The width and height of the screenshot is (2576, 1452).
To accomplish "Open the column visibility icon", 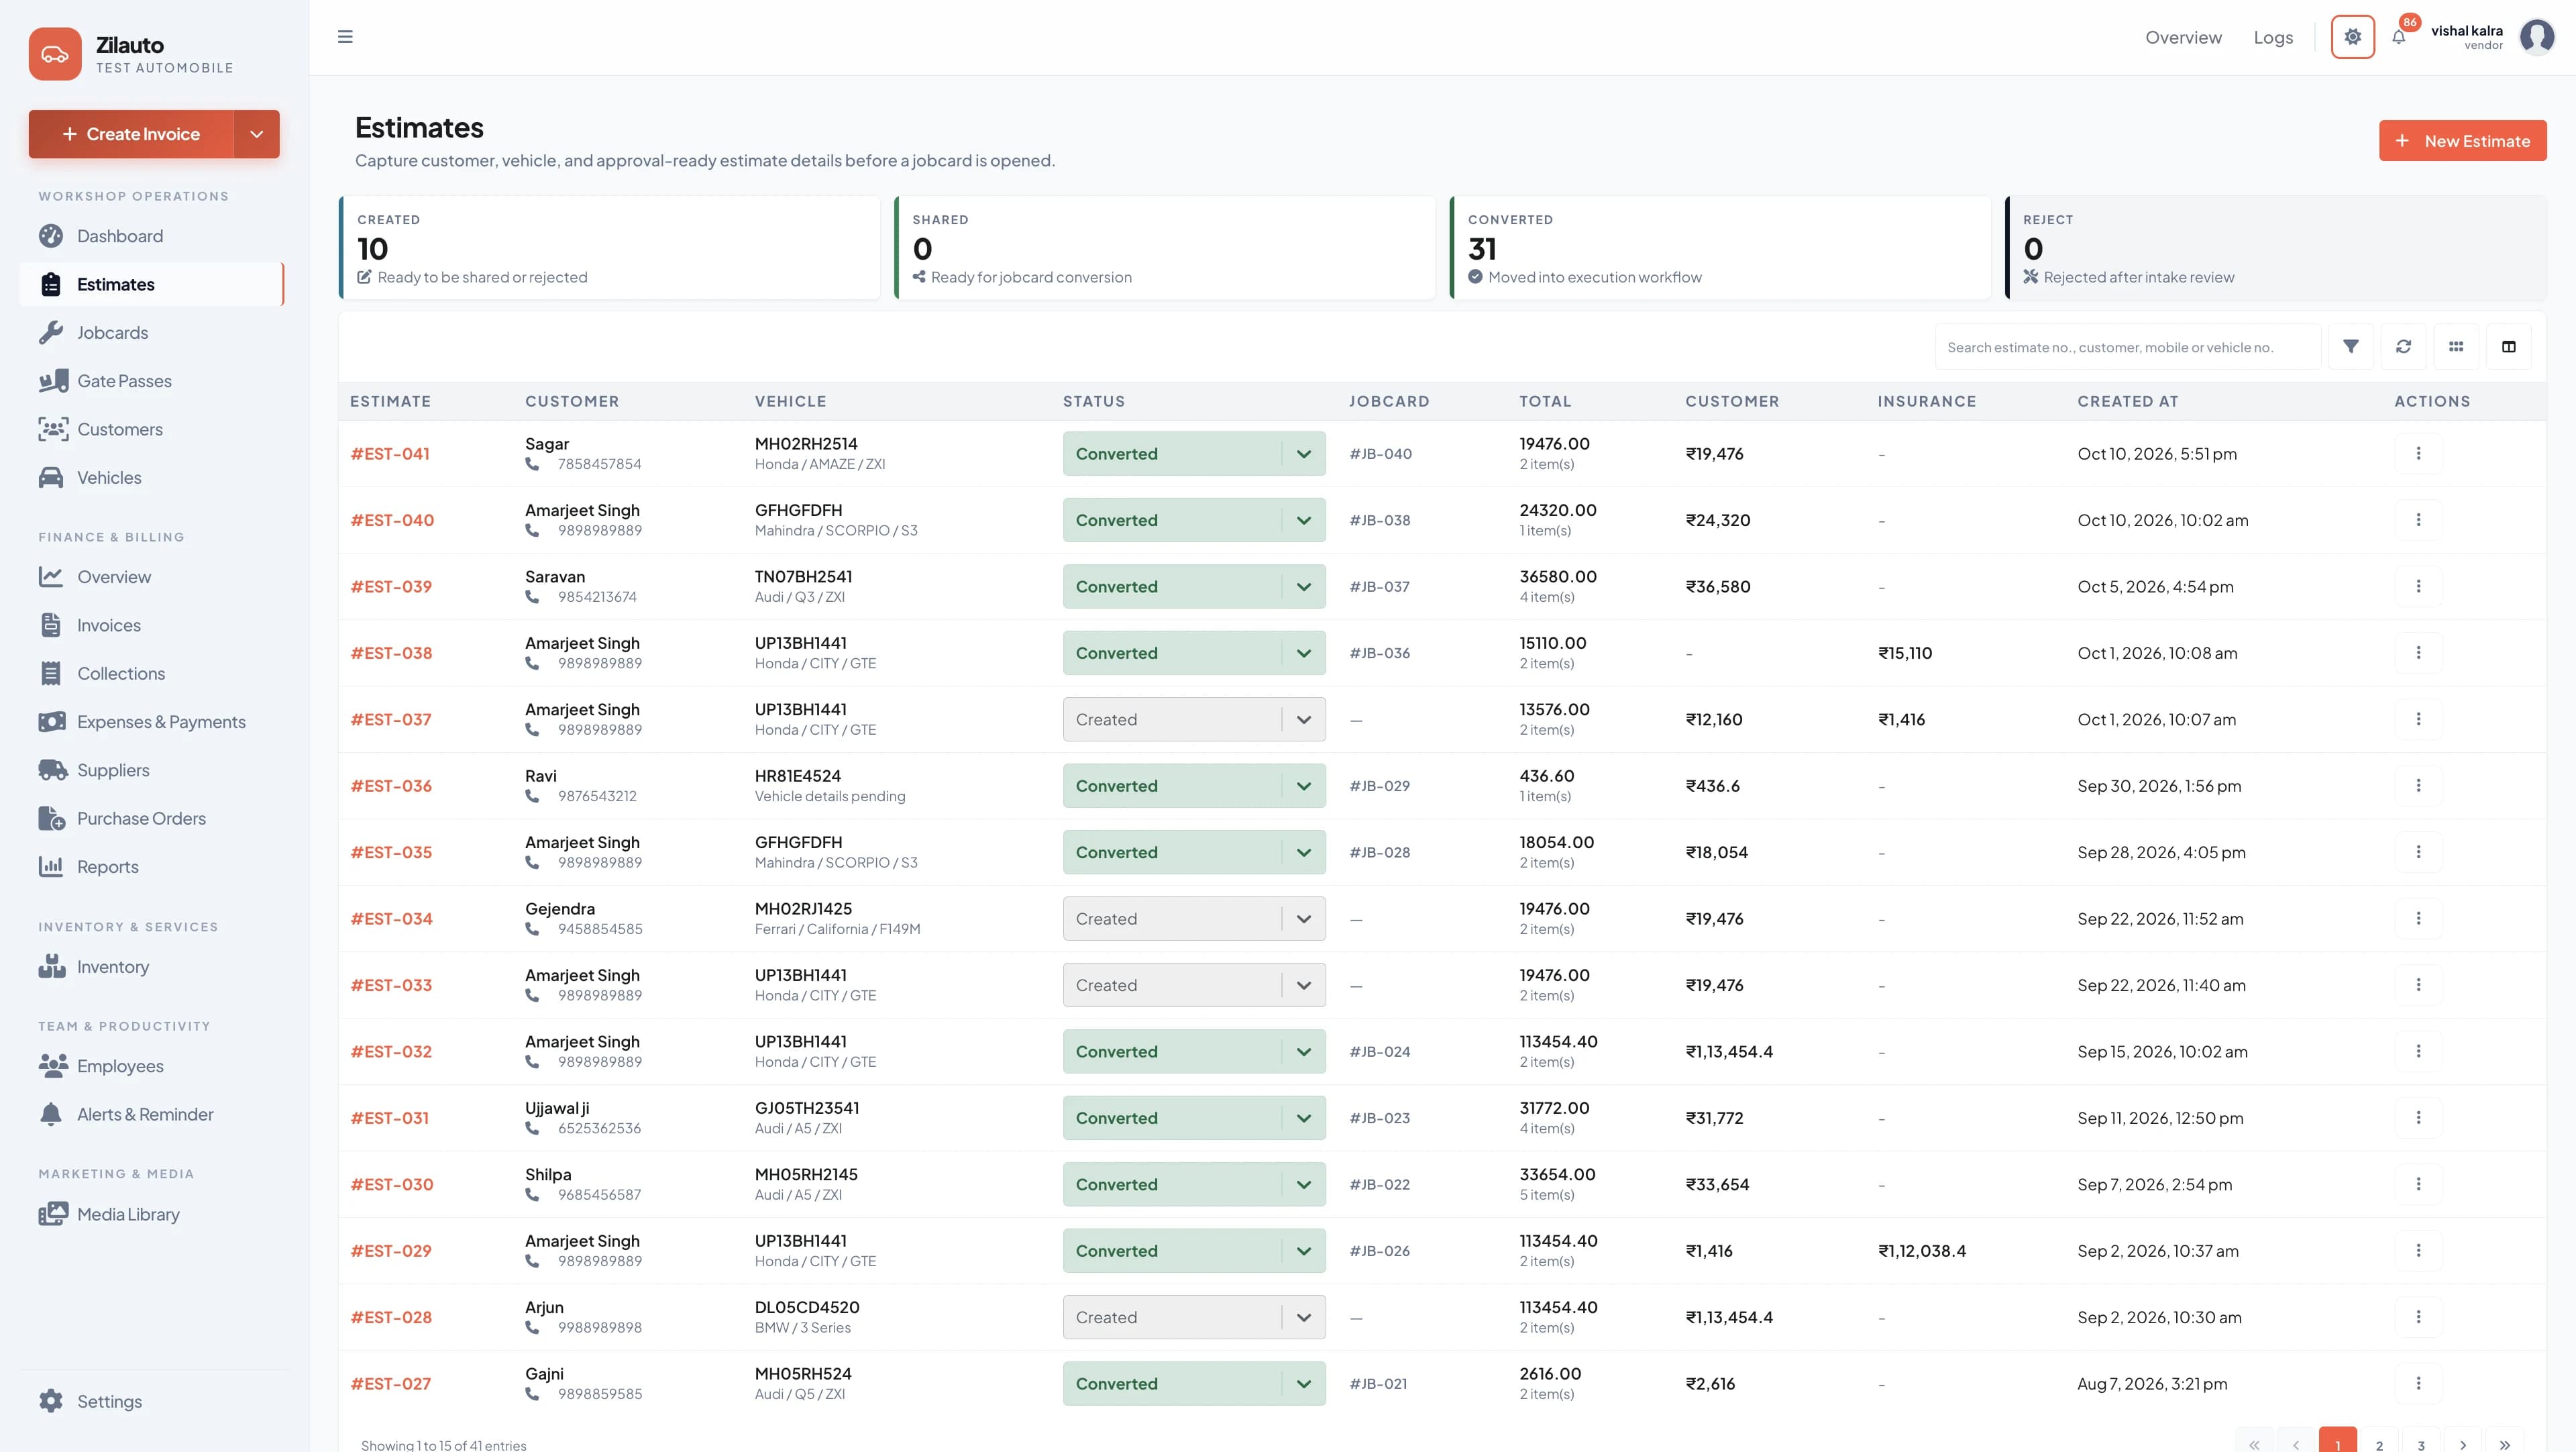I will pos(2508,346).
